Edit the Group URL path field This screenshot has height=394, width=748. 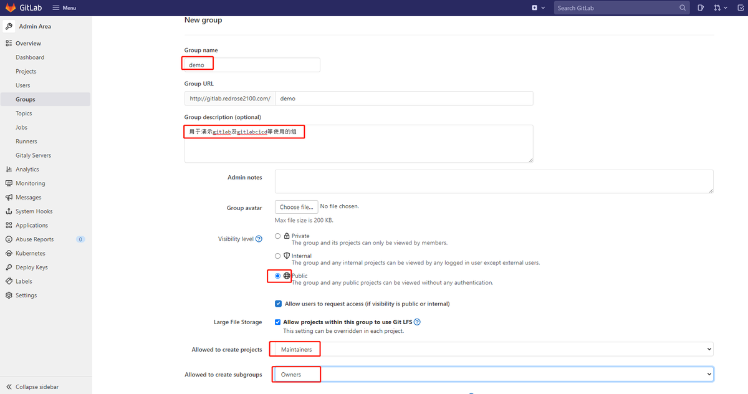point(404,98)
